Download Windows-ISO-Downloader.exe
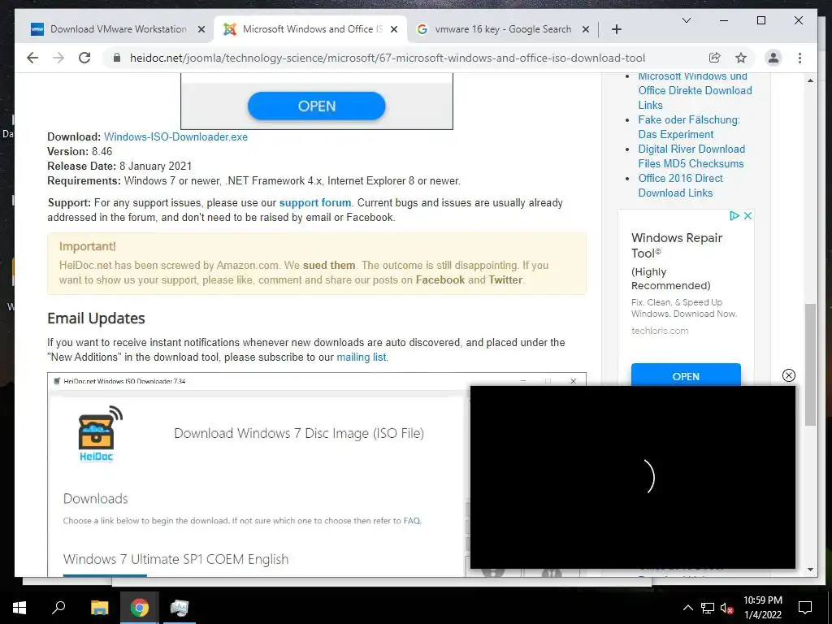This screenshot has width=832, height=624. (x=175, y=136)
